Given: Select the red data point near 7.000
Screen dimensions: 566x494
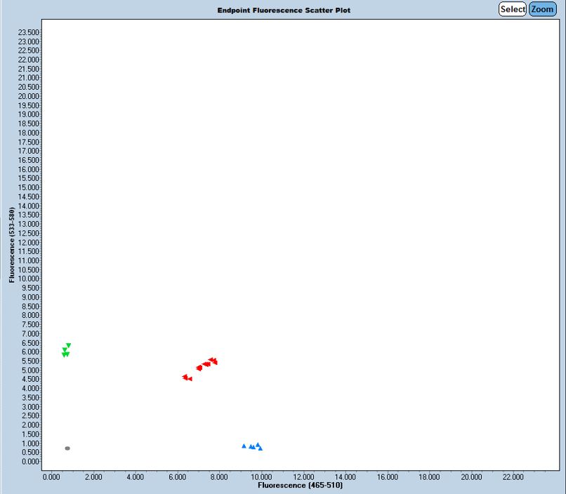Looking at the screenshot, I should click(x=199, y=368).
